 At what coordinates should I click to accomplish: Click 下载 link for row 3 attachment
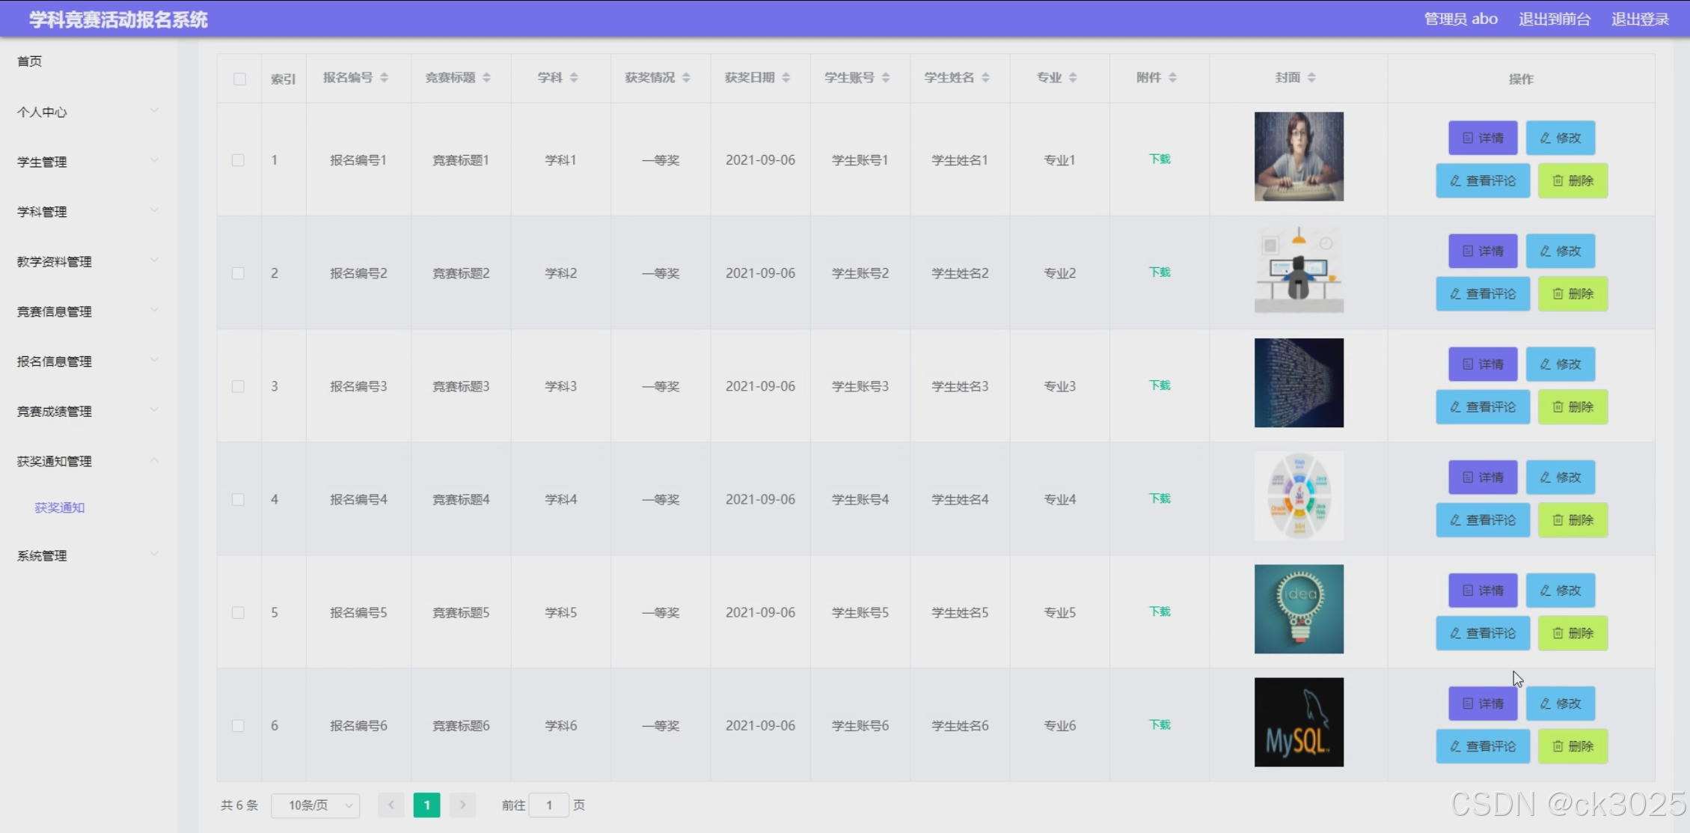tap(1160, 385)
